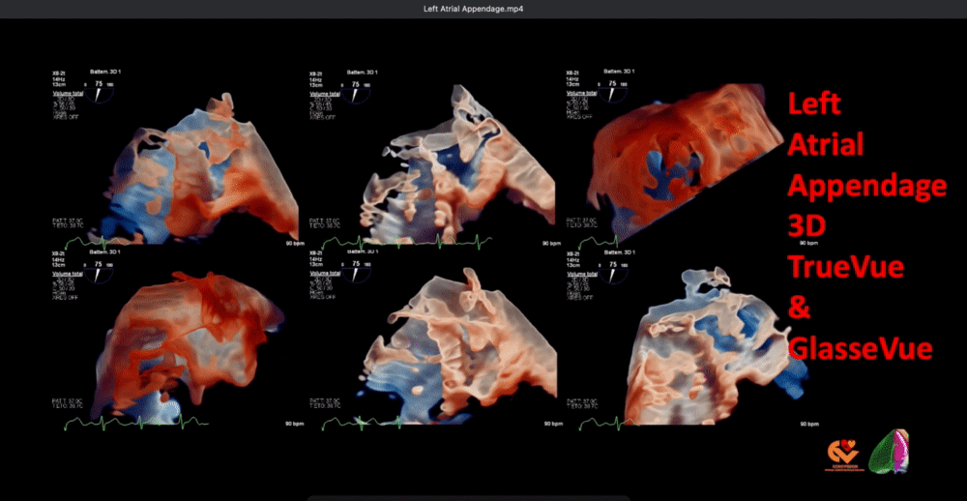
Task: Click "Volume total" label in top-left panel
Action: coord(66,92)
